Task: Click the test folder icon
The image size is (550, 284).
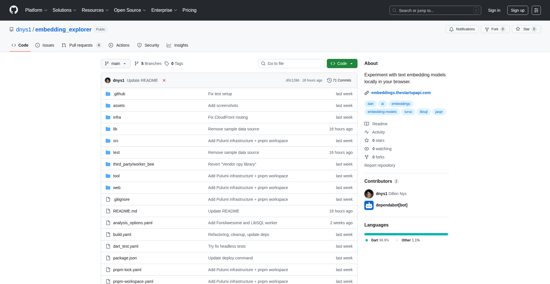Action: 108,152
